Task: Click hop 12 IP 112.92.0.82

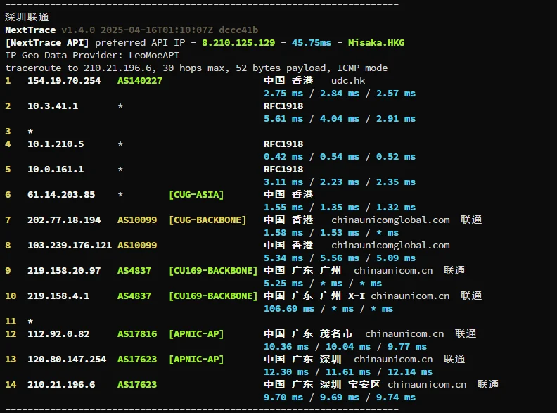Action: 58,334
